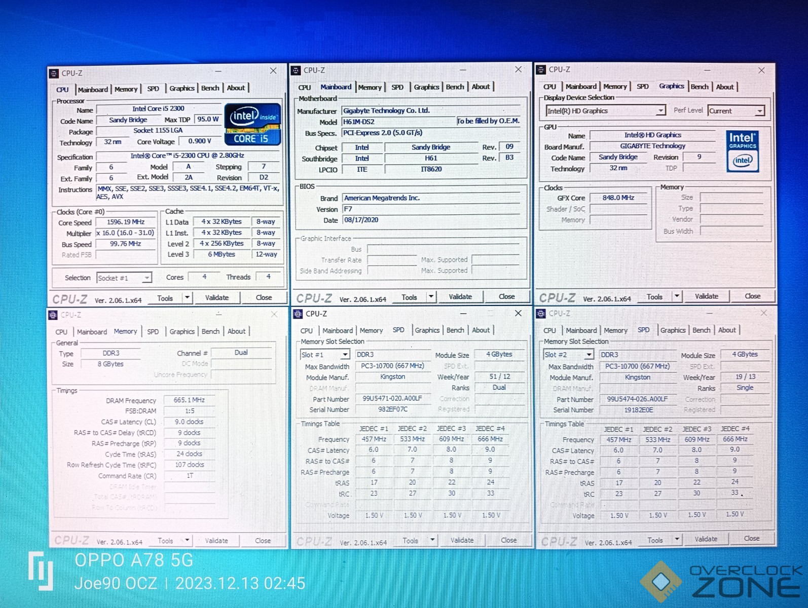808x608 pixels.
Task: Click CPU-Z title icon in the Graphics tab window
Action: [x=541, y=69]
